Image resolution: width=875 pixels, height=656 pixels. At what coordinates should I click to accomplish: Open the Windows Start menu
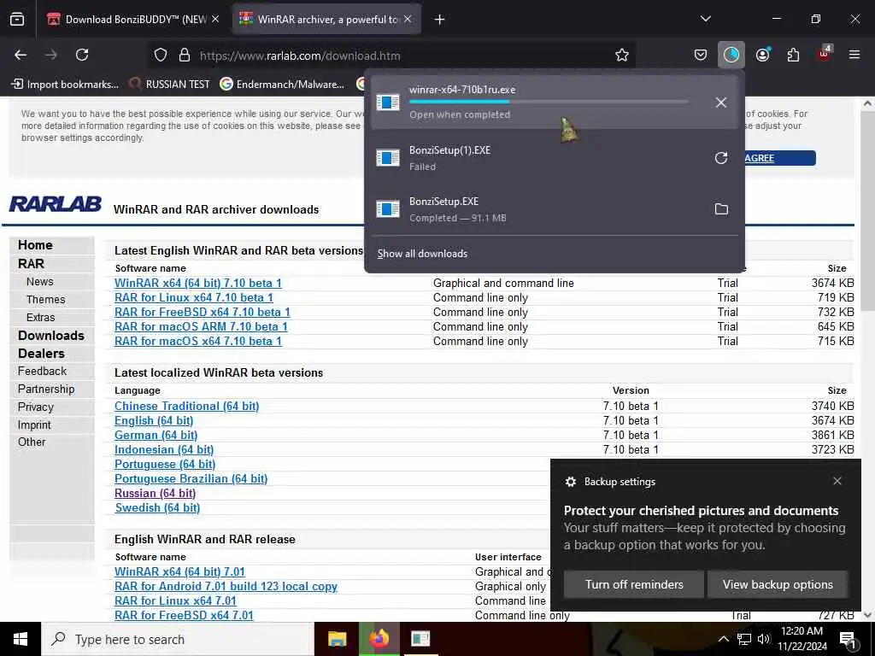coord(21,639)
